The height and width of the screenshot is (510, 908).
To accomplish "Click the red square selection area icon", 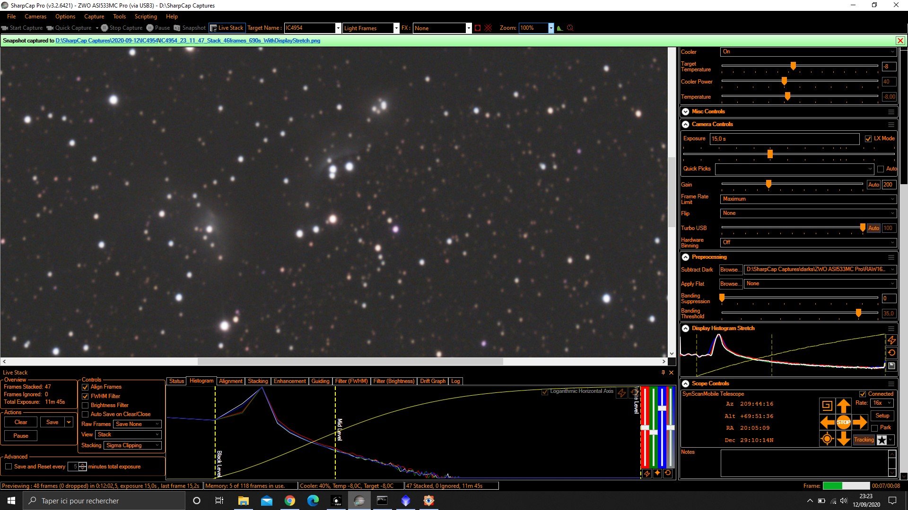I will pos(478,28).
